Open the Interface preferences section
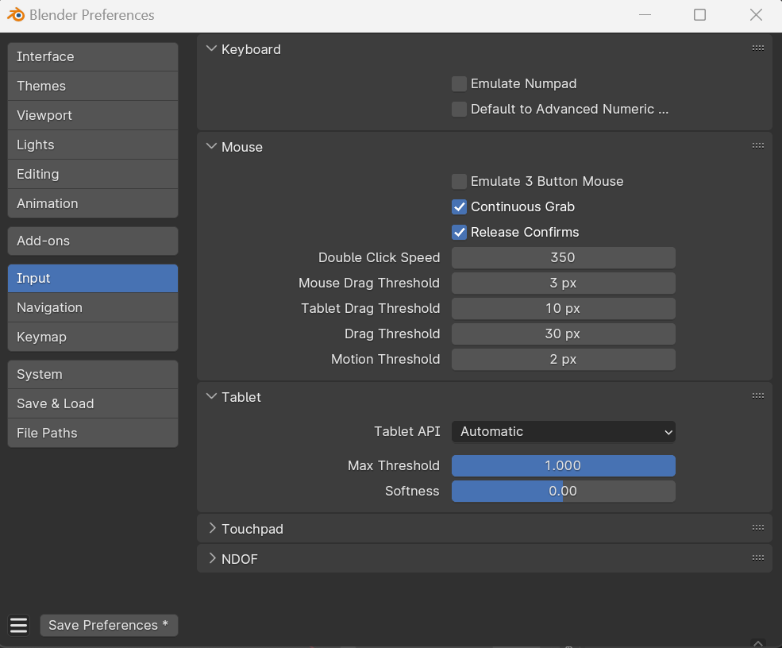Image resolution: width=782 pixels, height=648 pixels. pos(93,56)
